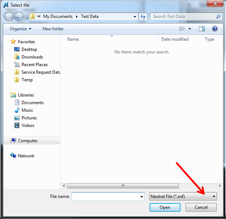This screenshot has height=219, width=226.
Task: Click the Cancel button
Action: tap(201, 207)
